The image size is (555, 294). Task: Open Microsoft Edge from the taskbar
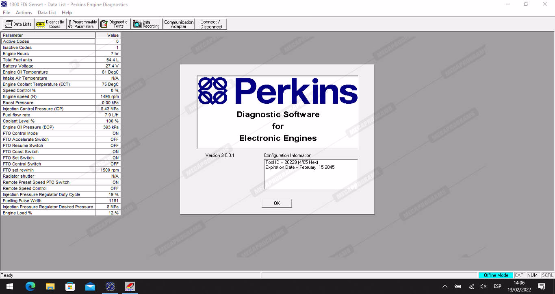30,287
